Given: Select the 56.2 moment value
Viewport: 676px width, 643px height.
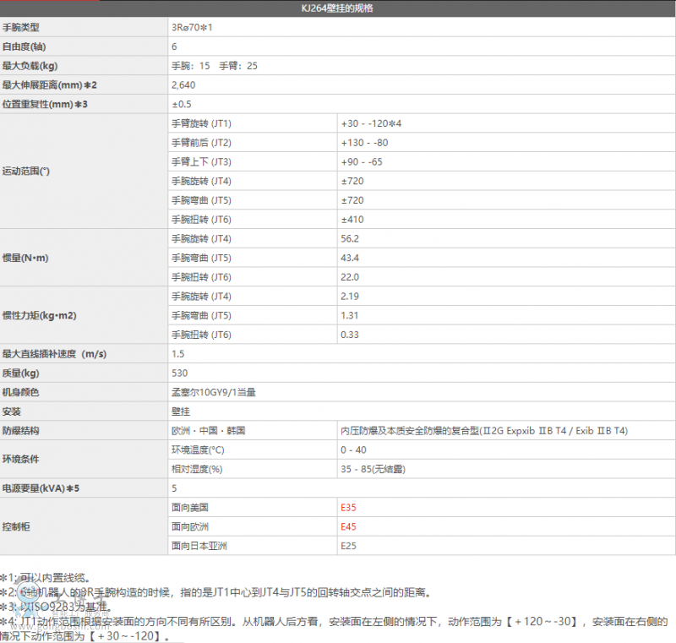Looking at the screenshot, I should pyautogui.click(x=350, y=238).
